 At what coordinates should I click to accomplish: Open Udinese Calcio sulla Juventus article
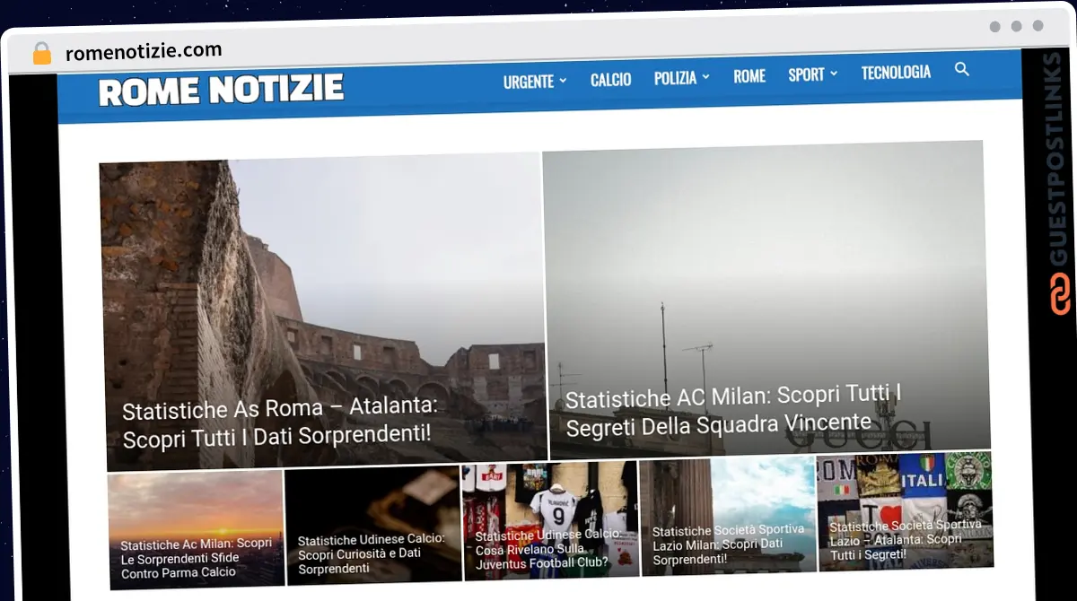547,548
